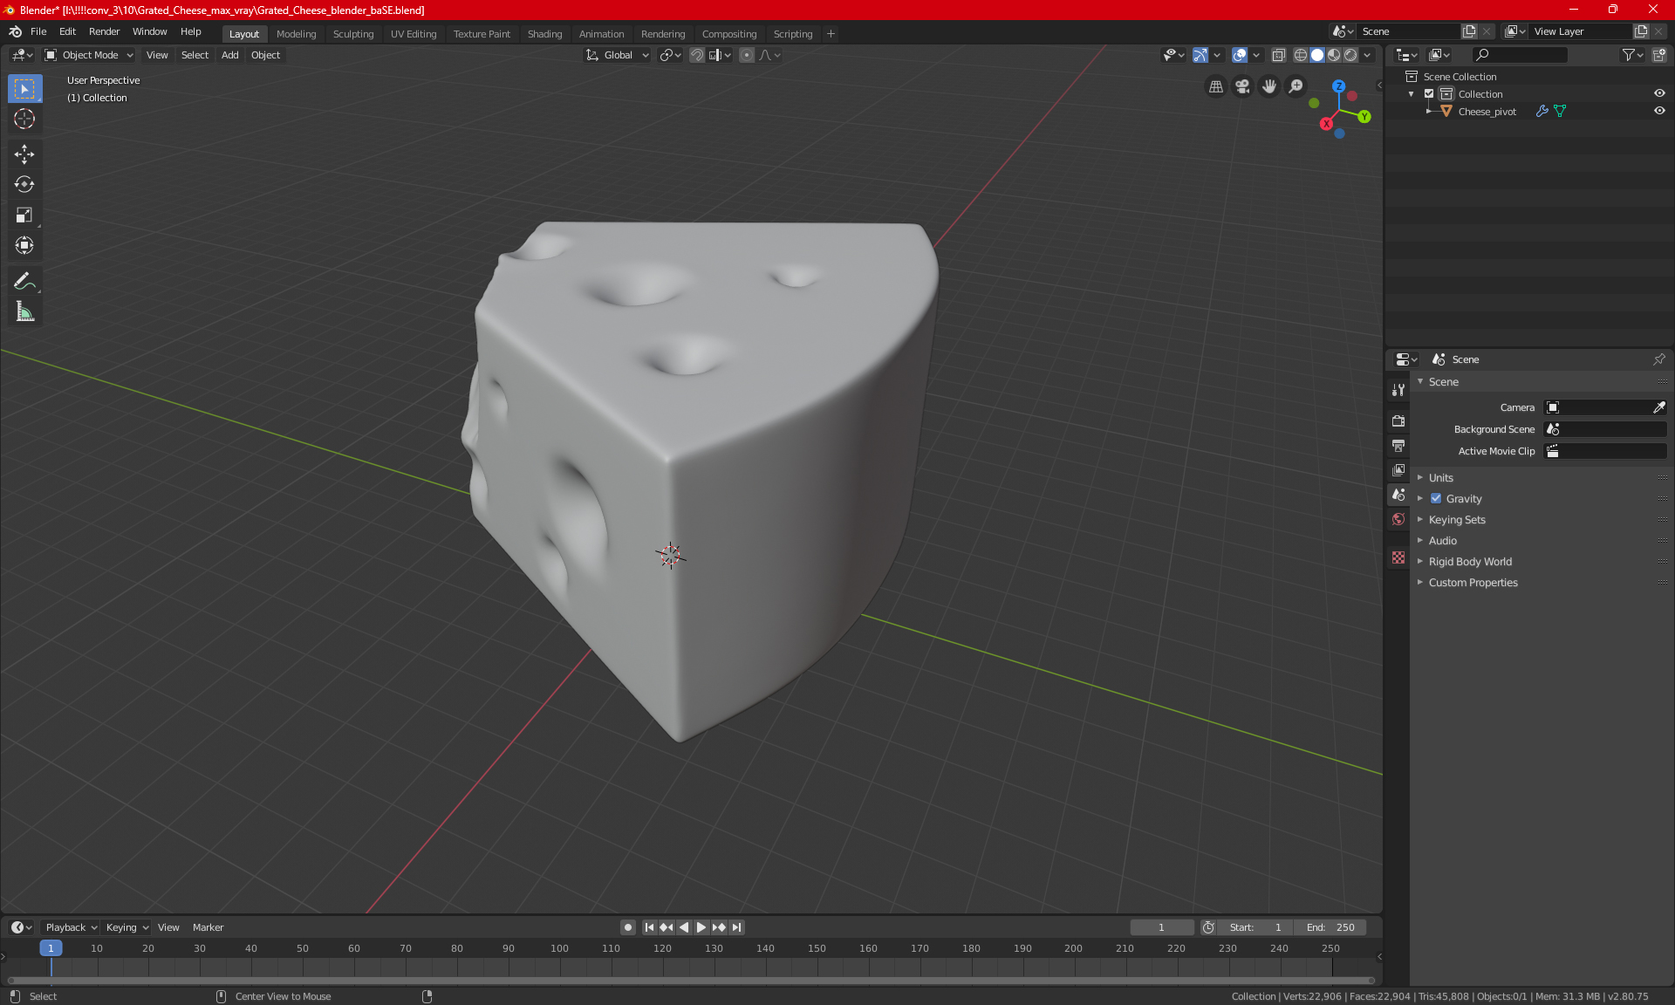Exclude Collection using its checkbox
The image size is (1675, 1005).
pyautogui.click(x=1429, y=93)
